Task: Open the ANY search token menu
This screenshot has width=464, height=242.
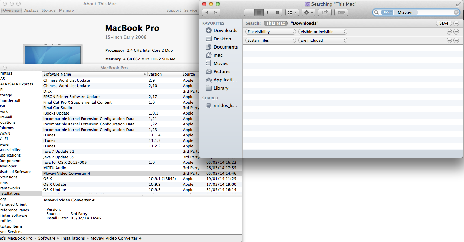Action: click(387, 12)
